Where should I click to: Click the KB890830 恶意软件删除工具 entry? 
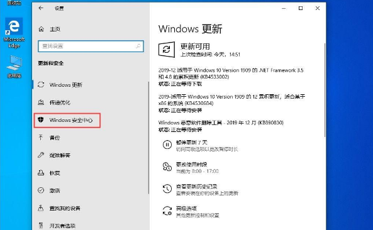(221, 123)
